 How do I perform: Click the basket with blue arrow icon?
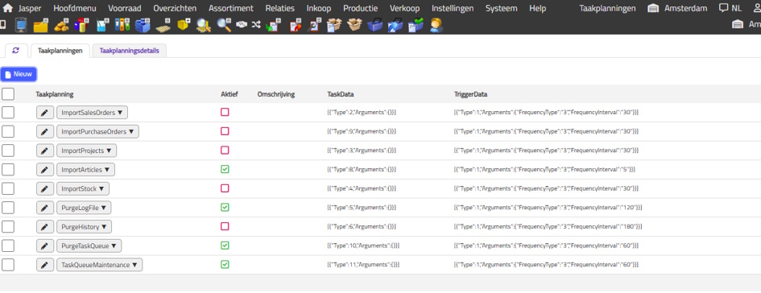point(395,25)
